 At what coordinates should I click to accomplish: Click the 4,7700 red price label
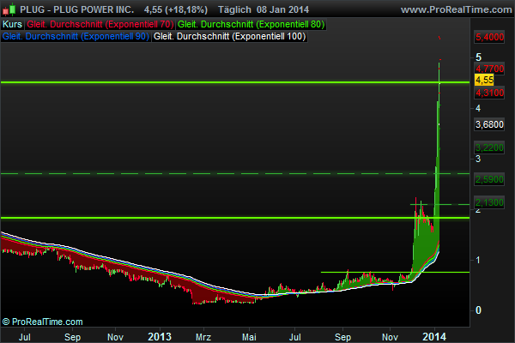[489, 69]
